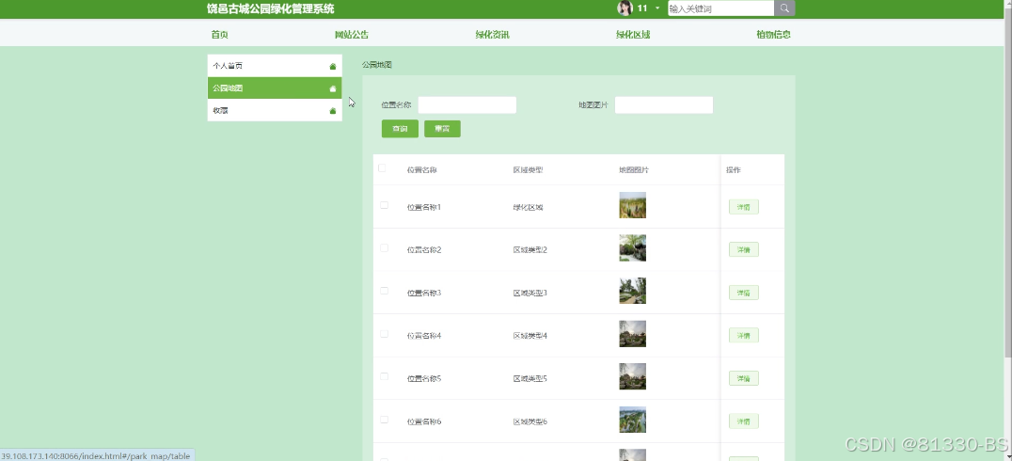Viewport: 1012px width, 461px height.
Task: Check the box for row 位置名称4
Action: coord(384,334)
